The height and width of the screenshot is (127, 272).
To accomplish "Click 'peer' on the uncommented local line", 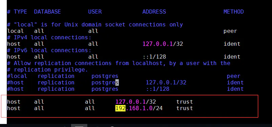I will point(230,31).
